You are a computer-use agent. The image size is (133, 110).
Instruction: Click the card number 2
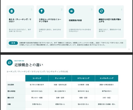(x=62, y=10)
